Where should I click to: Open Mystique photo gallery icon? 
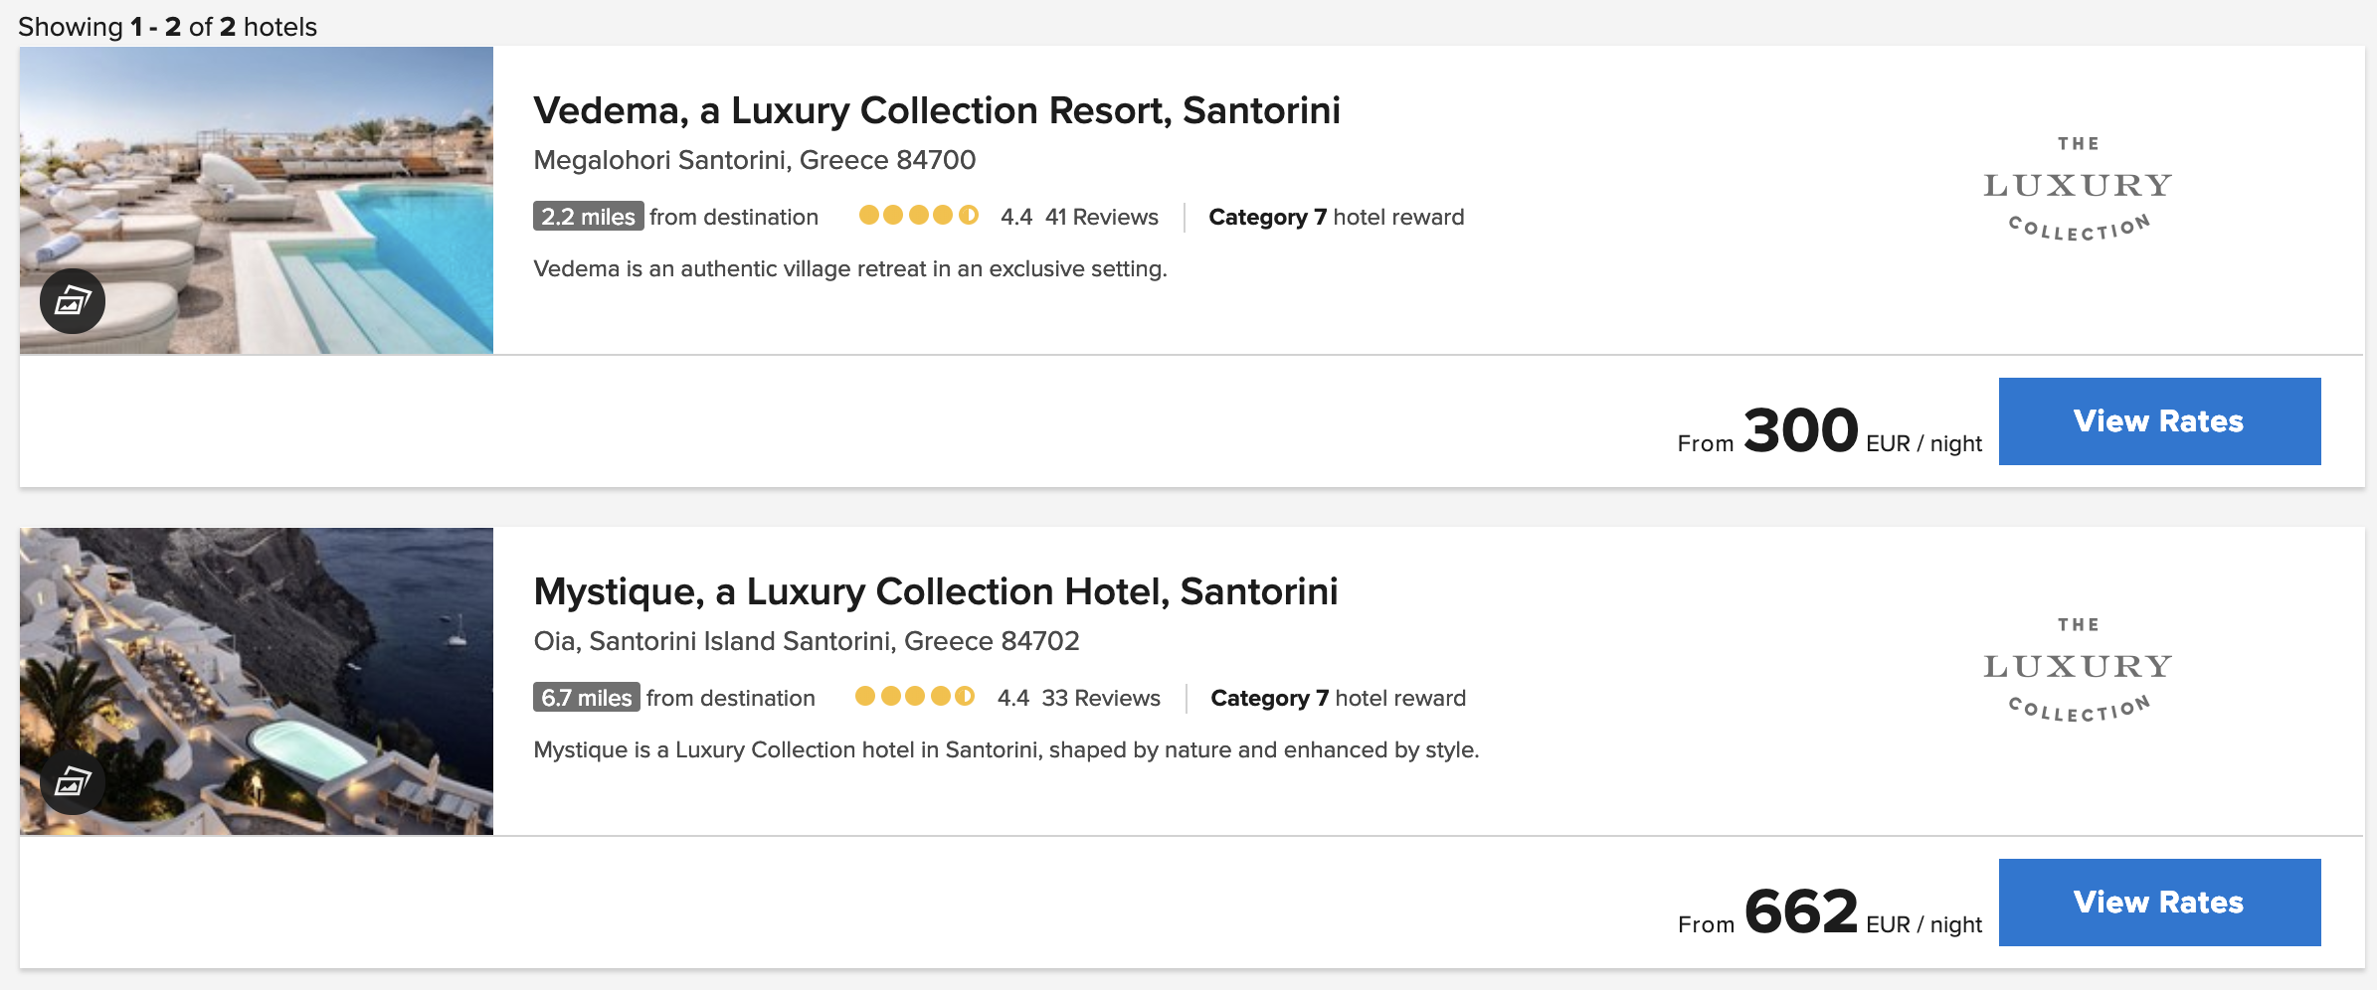pyautogui.click(x=73, y=781)
